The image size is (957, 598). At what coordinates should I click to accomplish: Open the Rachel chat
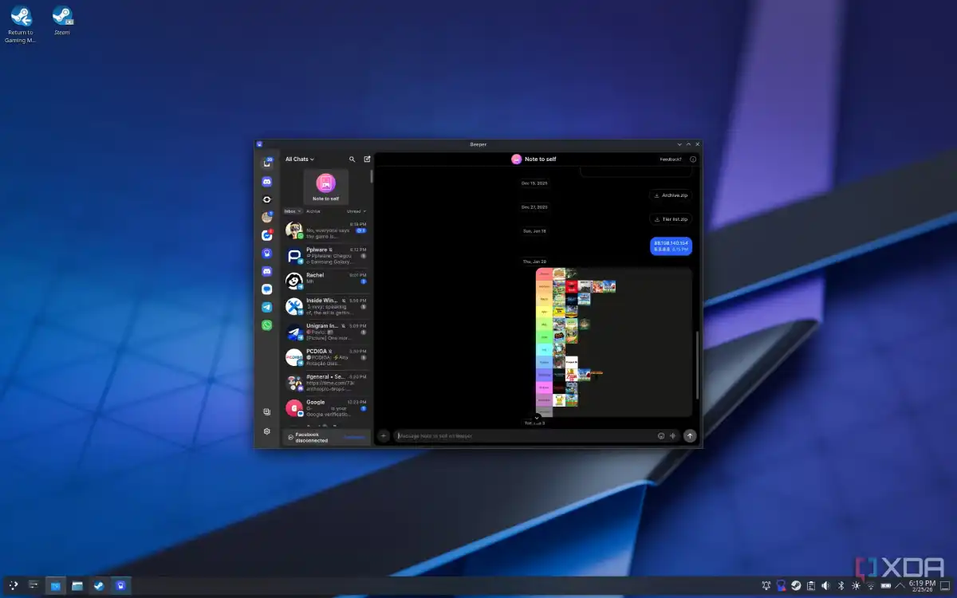(326, 281)
